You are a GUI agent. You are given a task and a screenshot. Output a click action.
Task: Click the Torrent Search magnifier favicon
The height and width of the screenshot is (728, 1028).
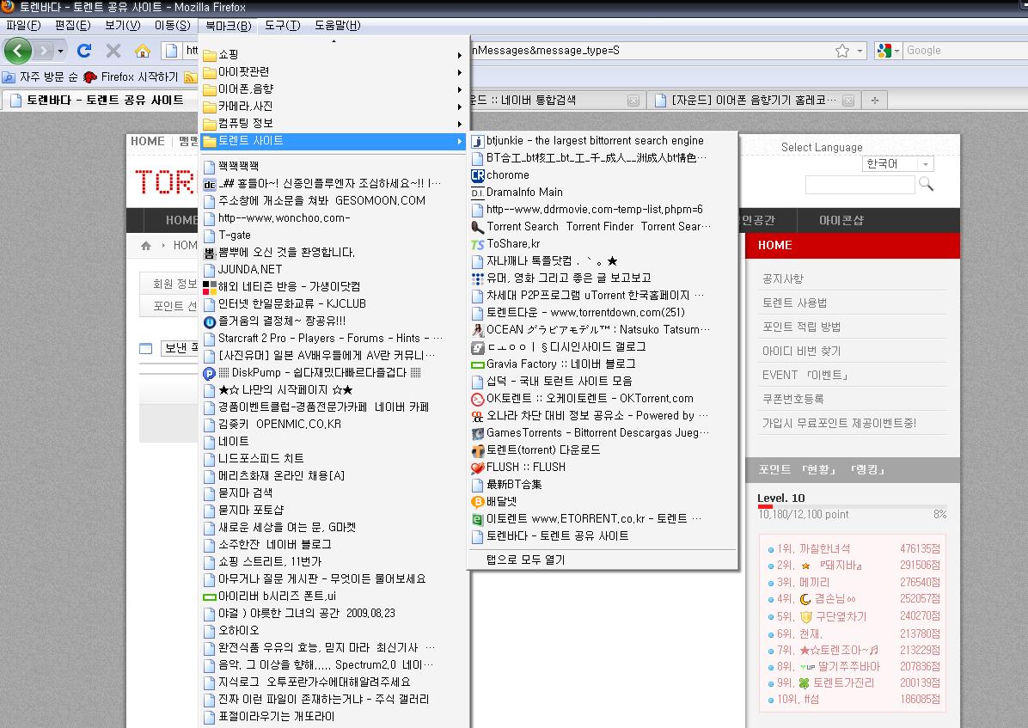click(477, 227)
